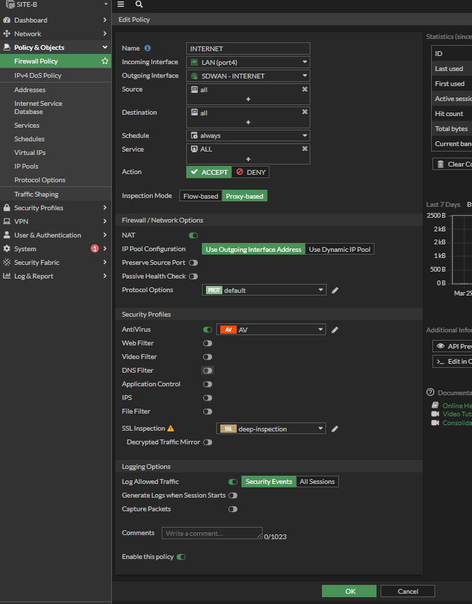
Task: Enable the Web Filter toggle
Action: coord(207,343)
